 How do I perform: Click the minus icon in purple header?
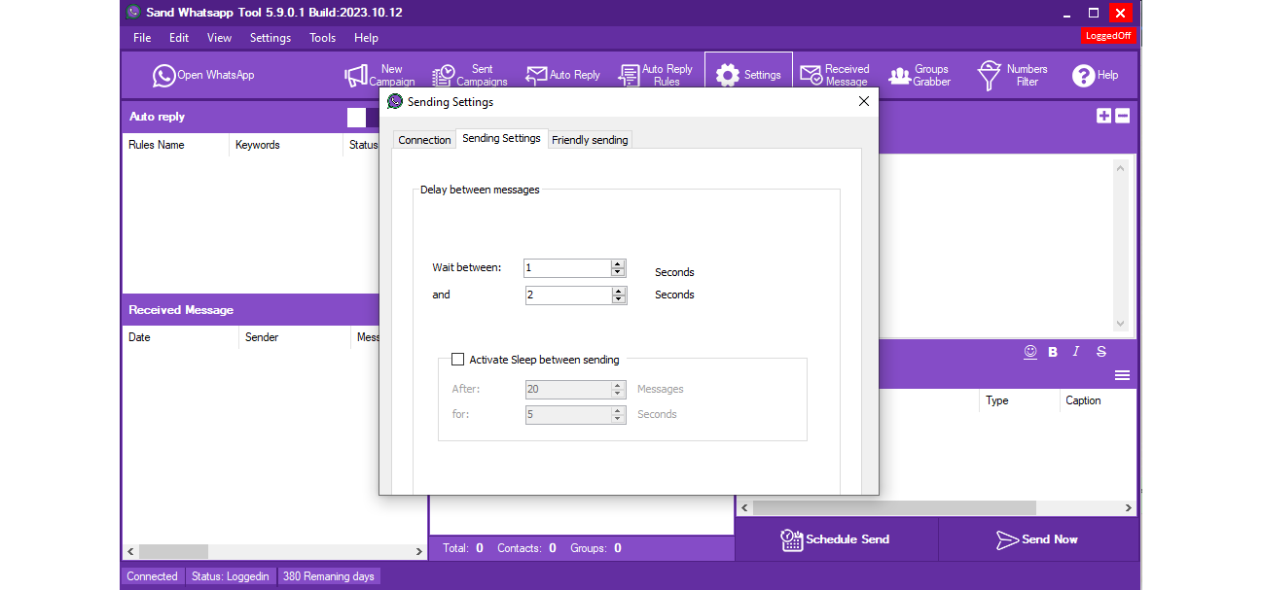[x=1122, y=116]
